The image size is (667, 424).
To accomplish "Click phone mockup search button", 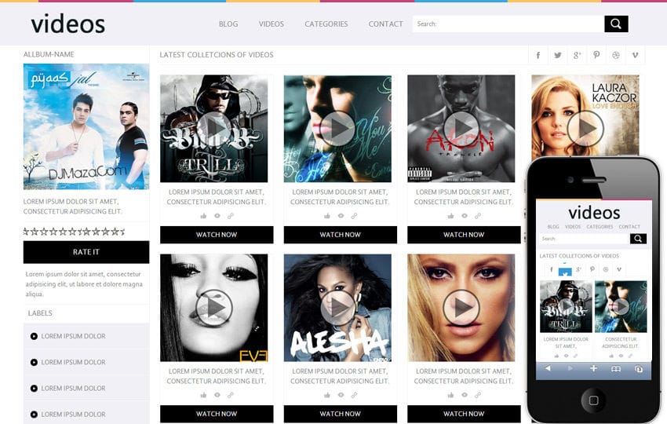I will (638, 239).
